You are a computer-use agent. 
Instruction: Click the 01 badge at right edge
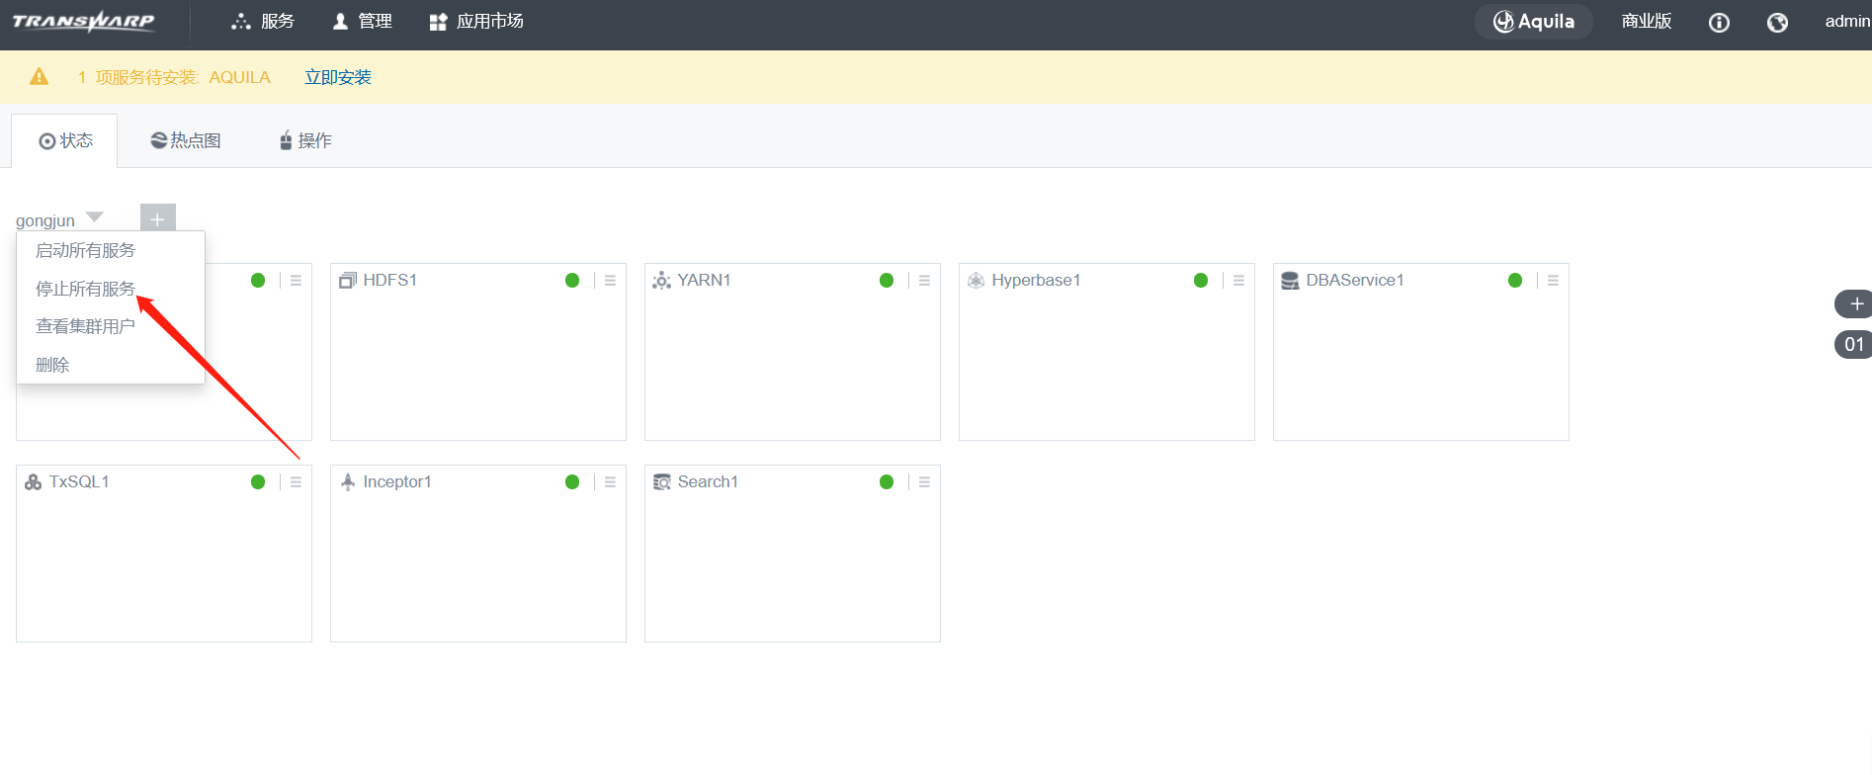(1854, 344)
